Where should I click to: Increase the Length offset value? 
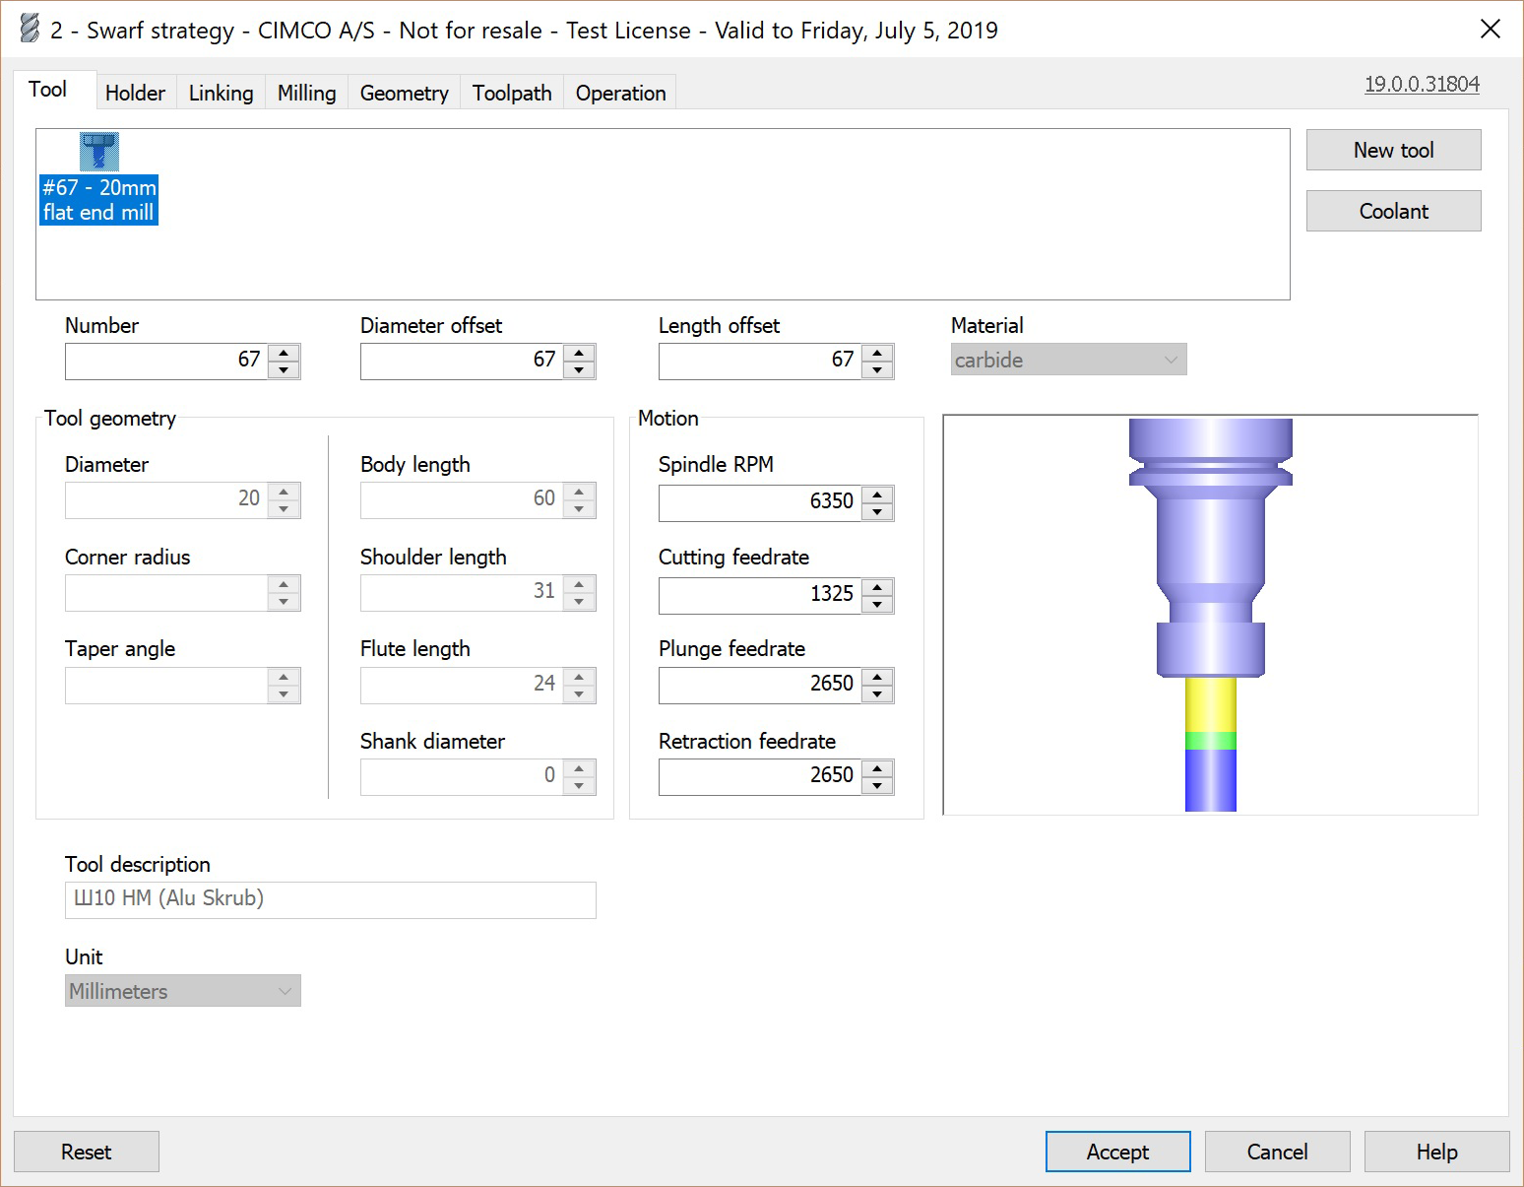coord(877,353)
